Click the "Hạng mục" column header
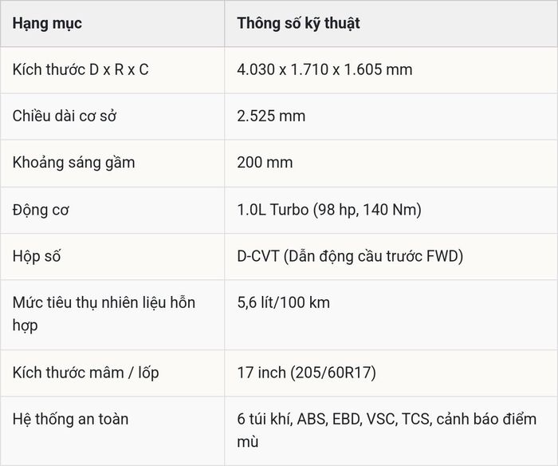This screenshot has height=466, width=558. pos(47,24)
